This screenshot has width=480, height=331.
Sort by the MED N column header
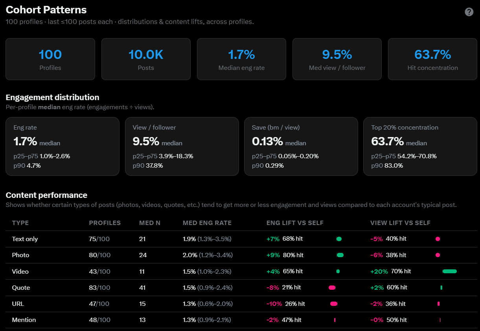150,223
